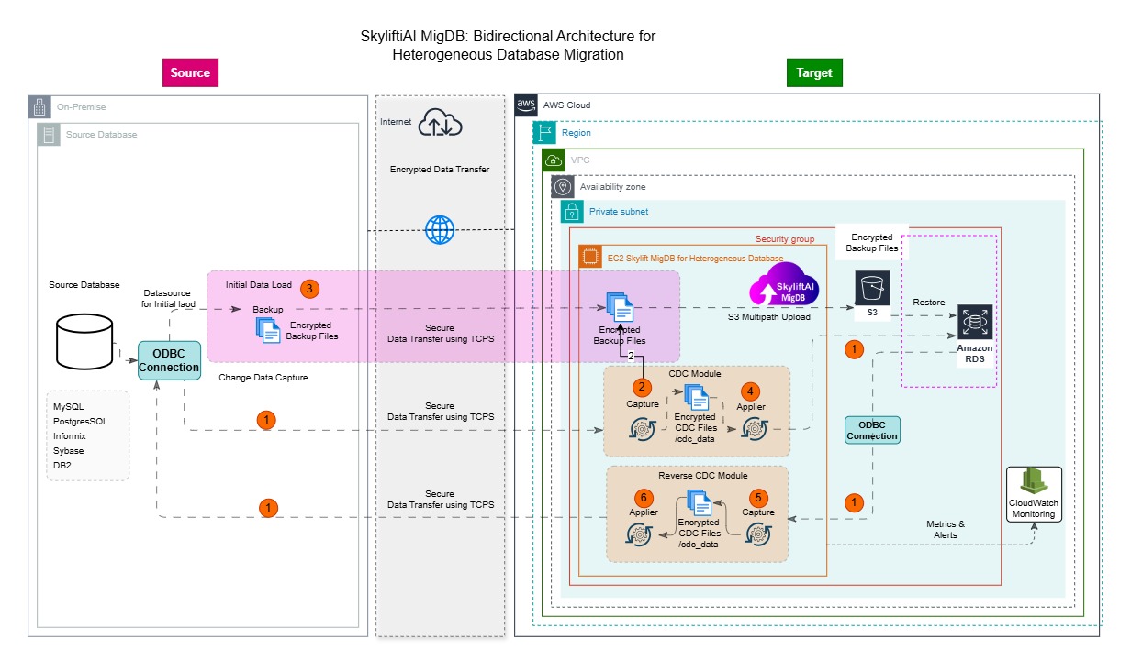This screenshot has height=672, width=1131.
Task: Click the Encrypted Backup Files label above S3
Action: tap(872, 243)
